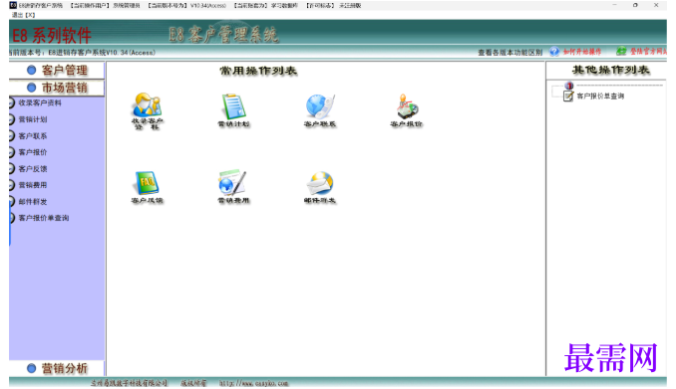Select 客户反馈 in the left sidebar
The image size is (676, 389).
click(x=33, y=169)
